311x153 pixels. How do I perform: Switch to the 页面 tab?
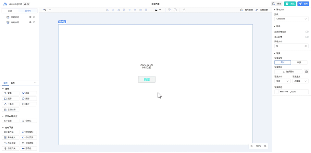[x=10, y=11]
